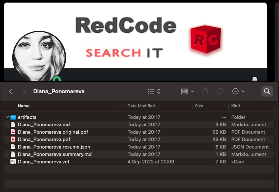279x192 pixels.
Task: Click the Share toolbar icon
Action: pyautogui.click(x=205, y=91)
